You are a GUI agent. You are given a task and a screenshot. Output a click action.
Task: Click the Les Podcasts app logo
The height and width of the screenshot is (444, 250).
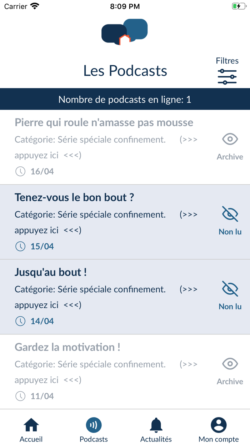tap(124, 31)
